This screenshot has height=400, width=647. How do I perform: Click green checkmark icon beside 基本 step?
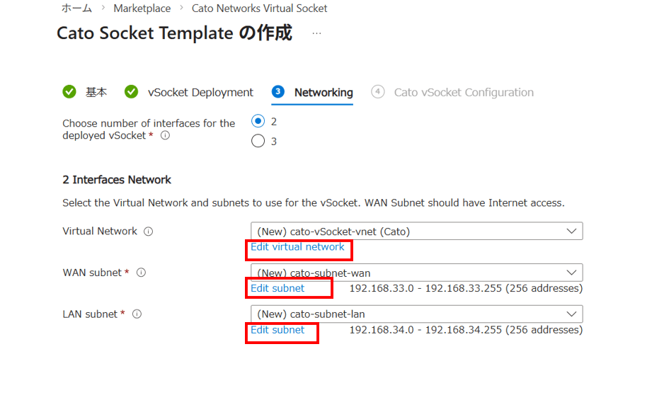click(69, 92)
